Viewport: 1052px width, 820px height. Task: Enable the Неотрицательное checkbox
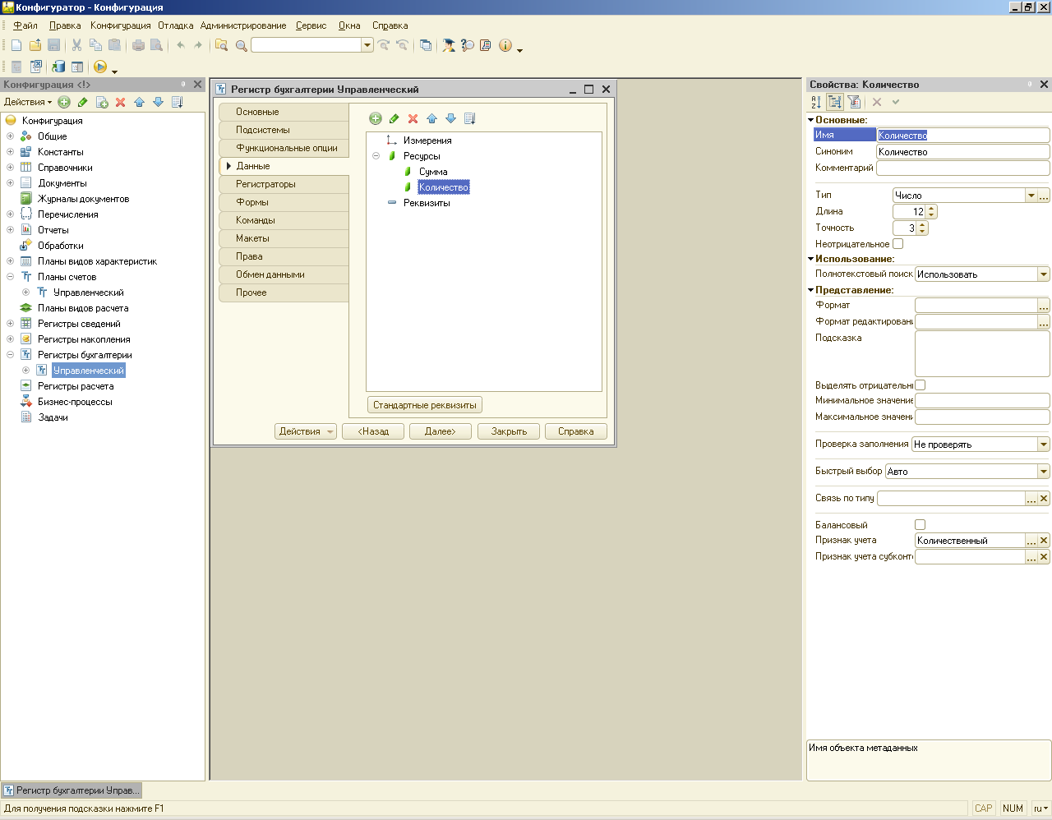click(897, 243)
